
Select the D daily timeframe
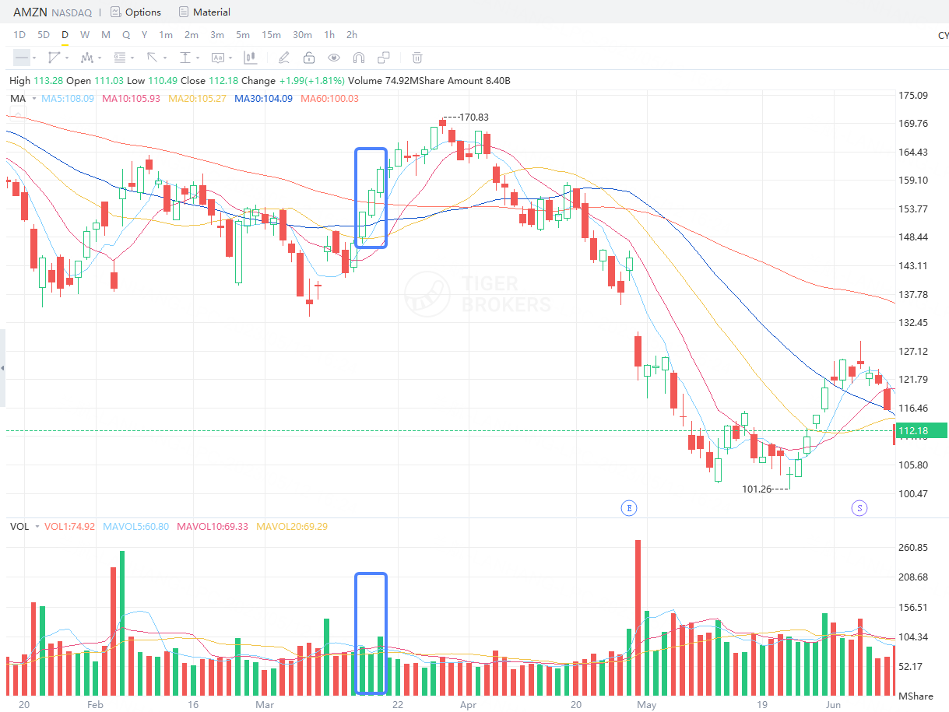click(x=65, y=35)
